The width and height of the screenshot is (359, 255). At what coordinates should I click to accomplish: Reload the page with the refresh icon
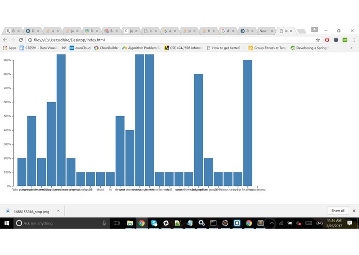(21, 40)
